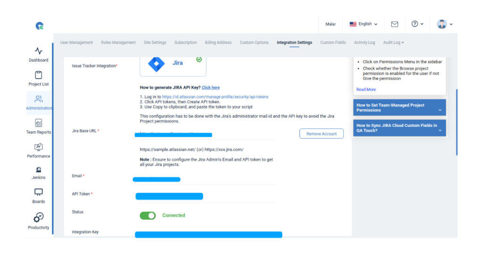Click the Remove Account button
This screenshot has width=483, height=253.
(x=321, y=134)
